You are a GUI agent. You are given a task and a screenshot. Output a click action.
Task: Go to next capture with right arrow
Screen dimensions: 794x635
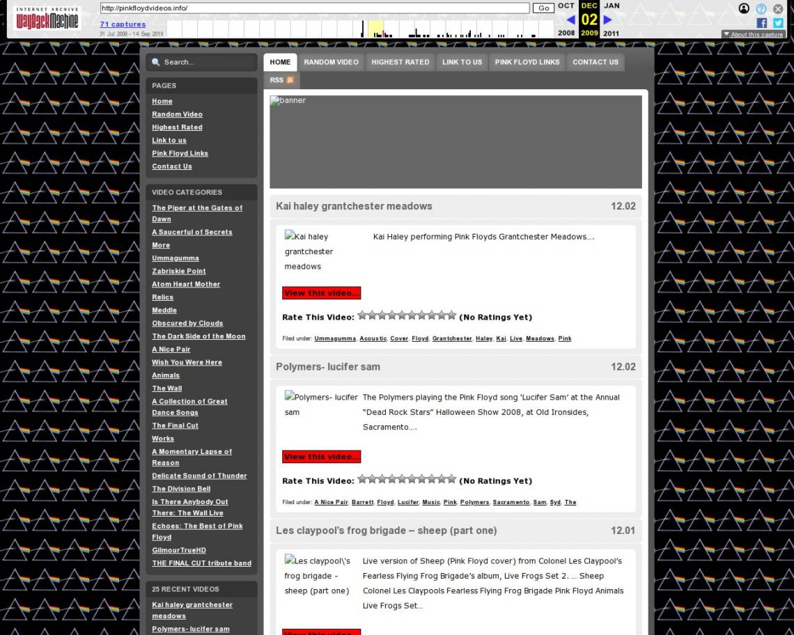pyautogui.click(x=607, y=19)
